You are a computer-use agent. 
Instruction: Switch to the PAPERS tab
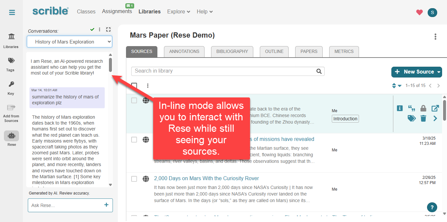click(x=309, y=52)
